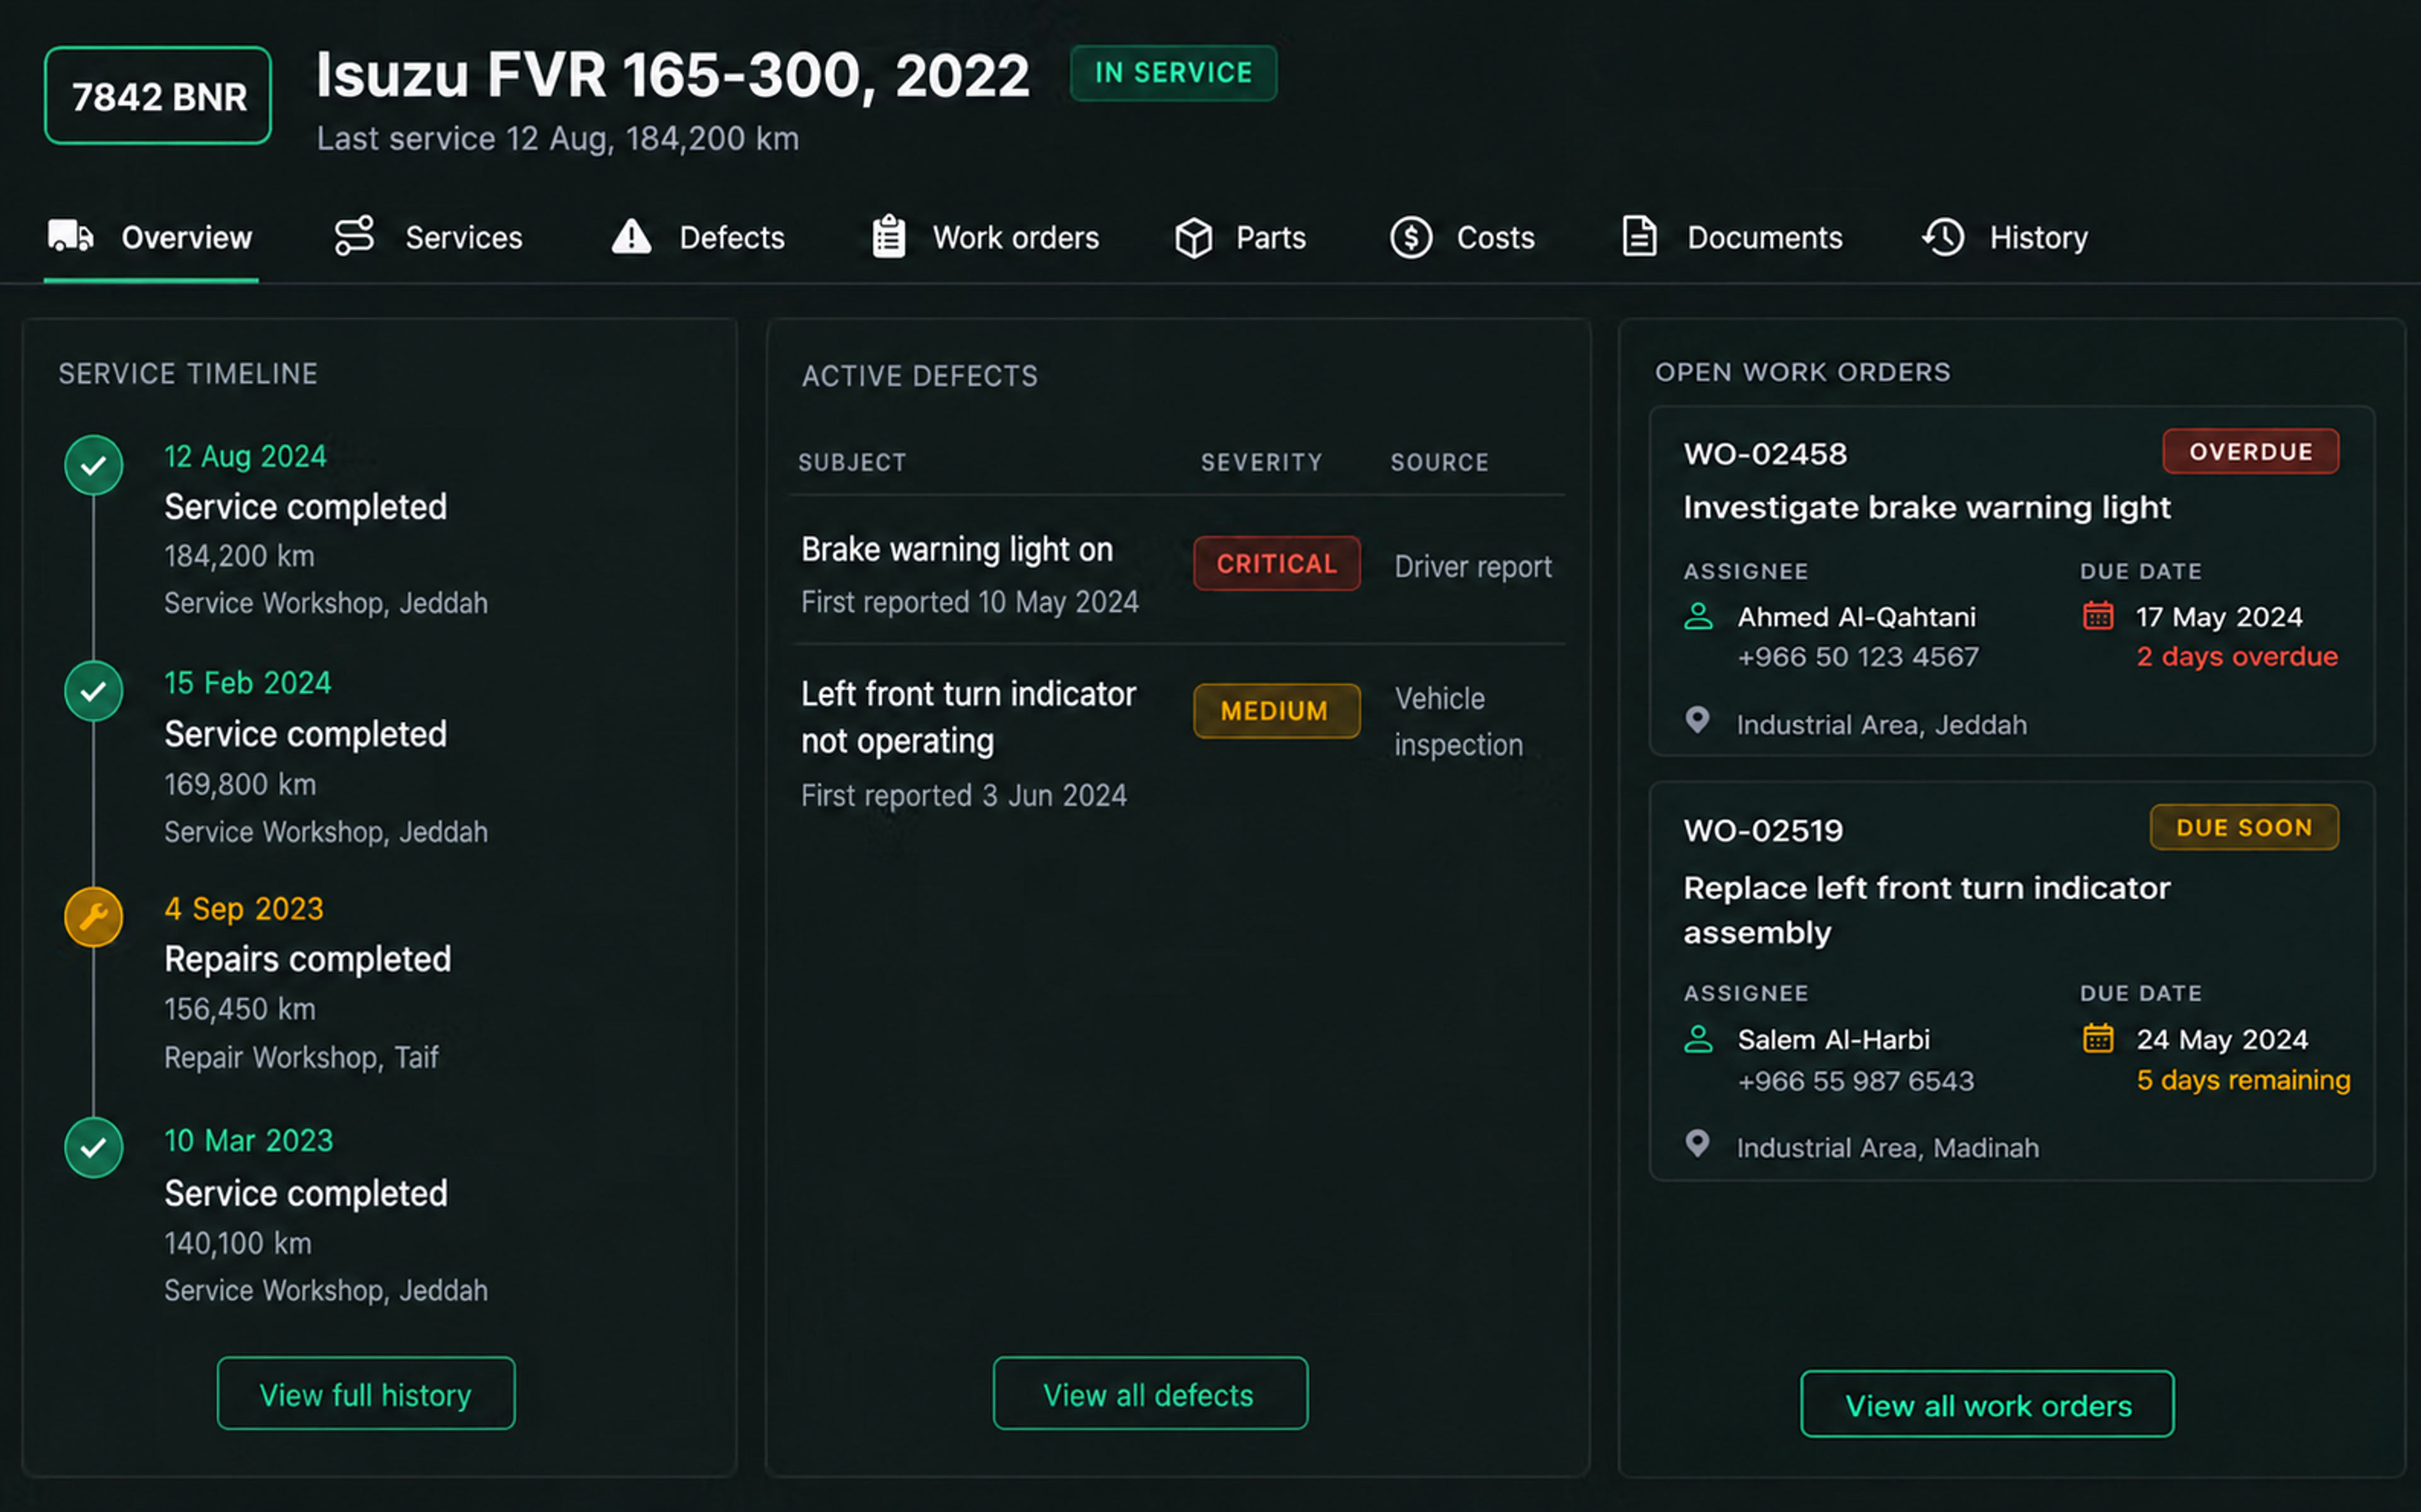Image resolution: width=2421 pixels, height=1512 pixels.
Task: Click the orange calendar icon for 24 May 2024
Action: (x=2098, y=1039)
